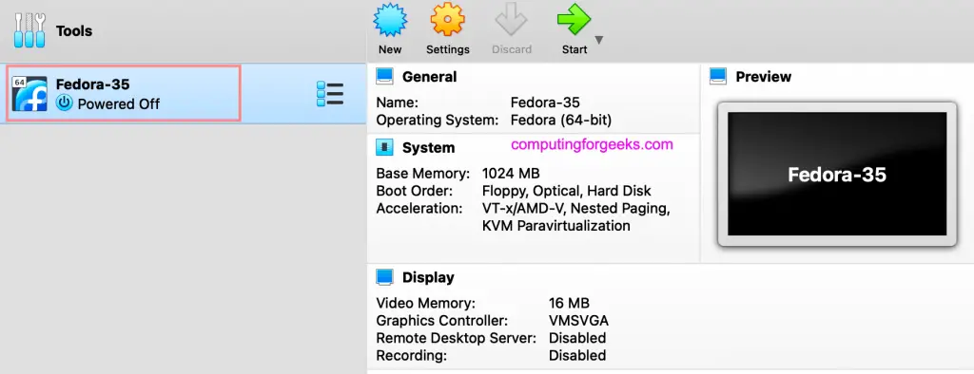Viewport: 974px width, 374px height.
Task: Click the Name value Fedora-35 in General
Action: click(x=545, y=103)
